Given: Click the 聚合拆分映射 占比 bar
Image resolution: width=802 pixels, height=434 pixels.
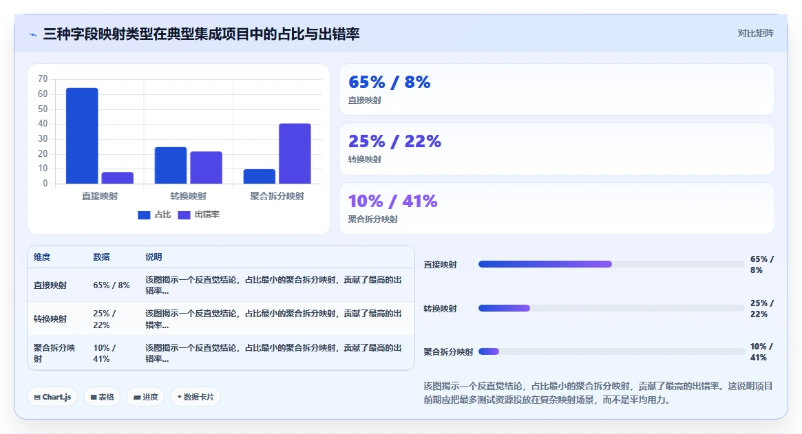Looking at the screenshot, I should [x=260, y=176].
